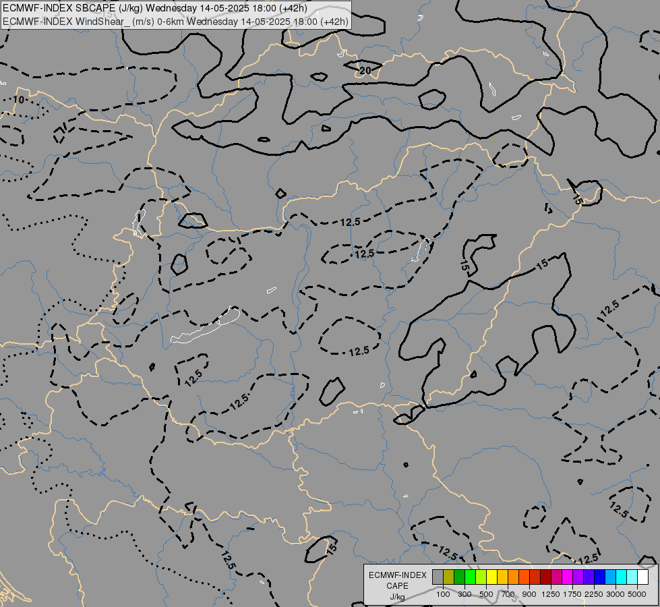Image resolution: width=660 pixels, height=607 pixels.
Task: Pick the dark red swatch before 1250
Action: pyautogui.click(x=546, y=577)
